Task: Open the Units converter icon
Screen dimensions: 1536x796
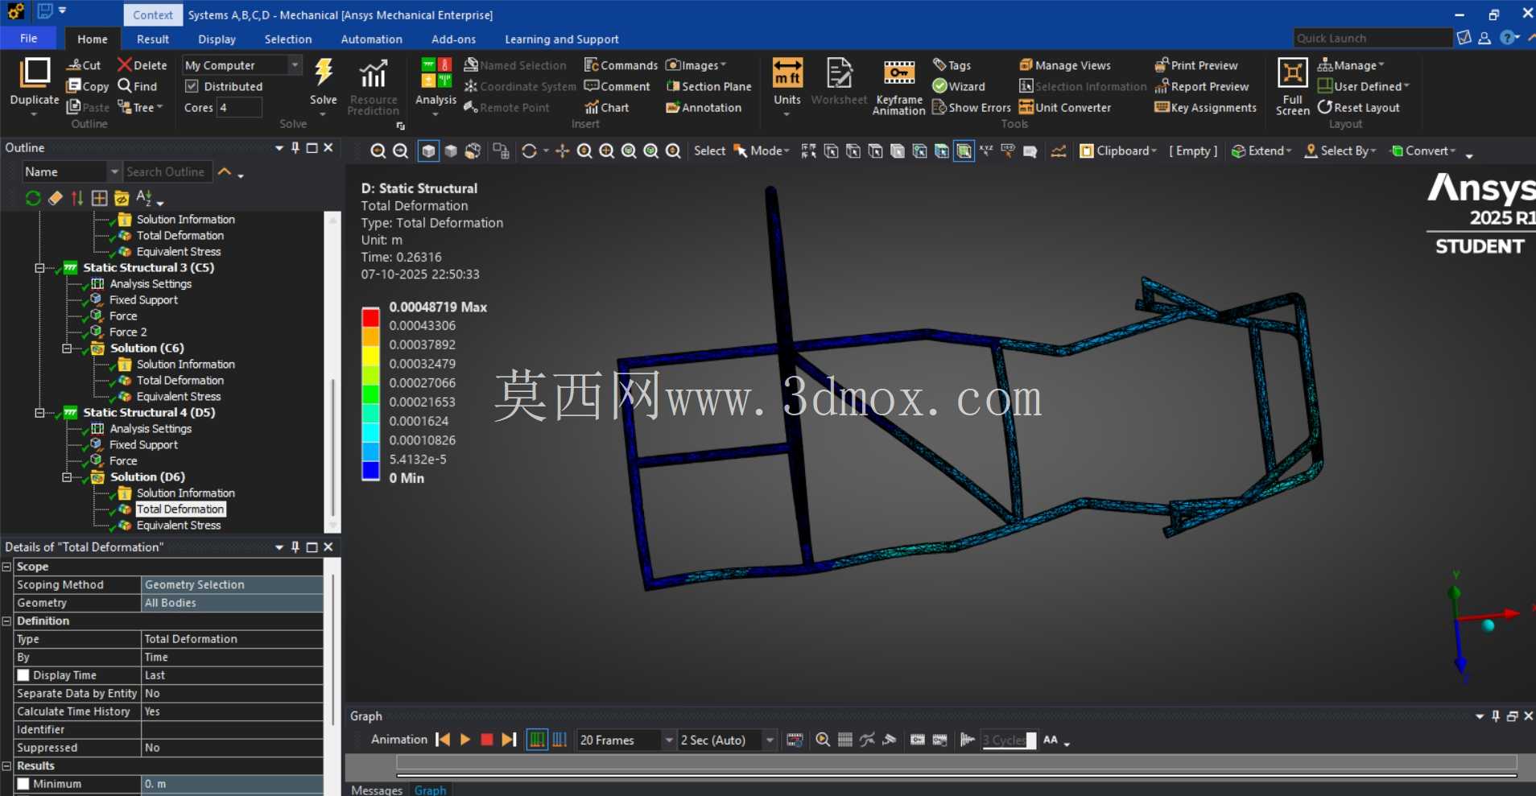Action: coord(787,72)
